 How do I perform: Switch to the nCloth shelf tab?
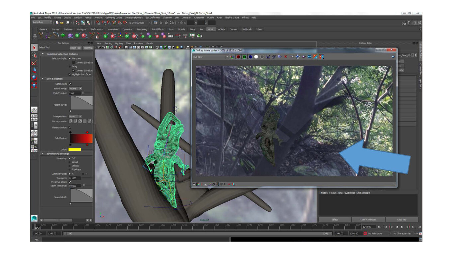click(x=221, y=29)
